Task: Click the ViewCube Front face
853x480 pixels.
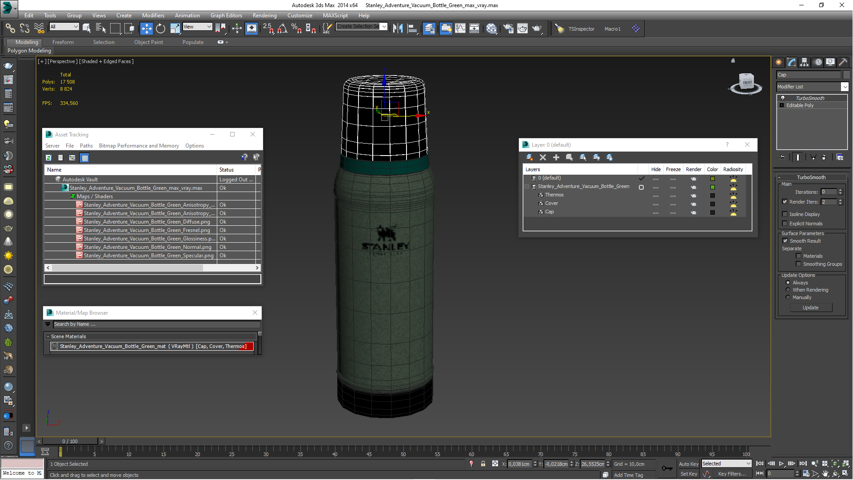Action: pyautogui.click(x=747, y=82)
